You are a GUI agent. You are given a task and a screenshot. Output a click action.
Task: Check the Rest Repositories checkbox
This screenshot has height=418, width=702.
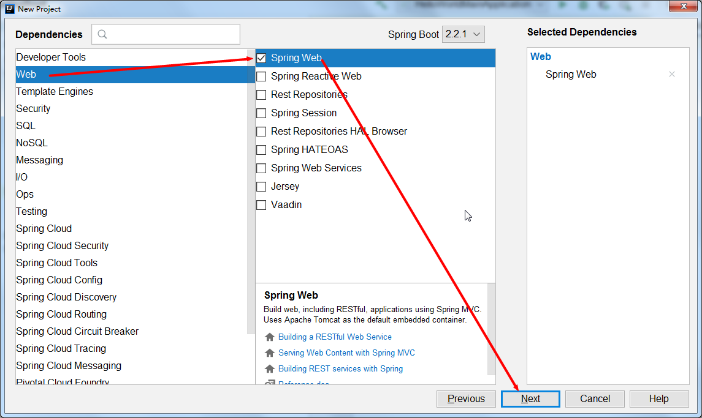point(261,95)
